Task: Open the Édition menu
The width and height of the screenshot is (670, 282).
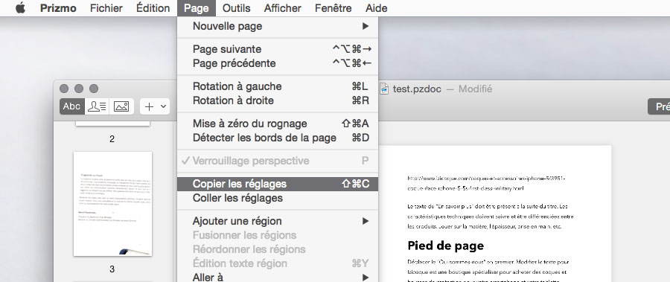Action: coord(153,7)
